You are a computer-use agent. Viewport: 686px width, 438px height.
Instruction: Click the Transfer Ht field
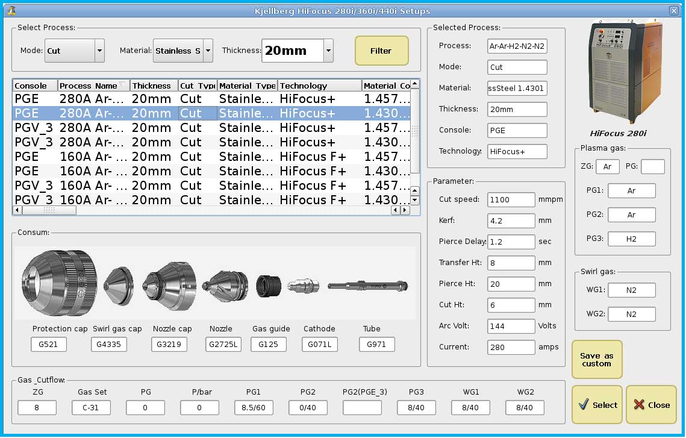(x=511, y=263)
